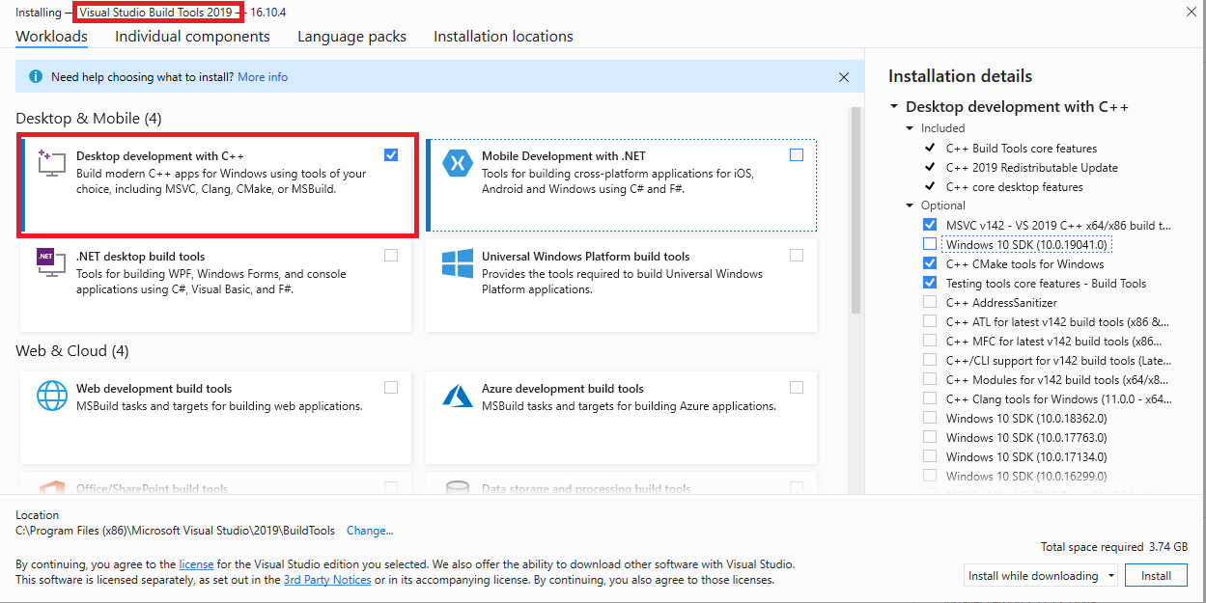This screenshot has width=1206, height=603.
Task: Check C++ MFC for latest v142 build tools
Action: click(929, 341)
